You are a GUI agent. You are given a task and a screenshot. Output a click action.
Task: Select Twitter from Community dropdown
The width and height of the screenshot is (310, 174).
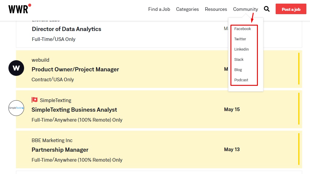tap(240, 39)
